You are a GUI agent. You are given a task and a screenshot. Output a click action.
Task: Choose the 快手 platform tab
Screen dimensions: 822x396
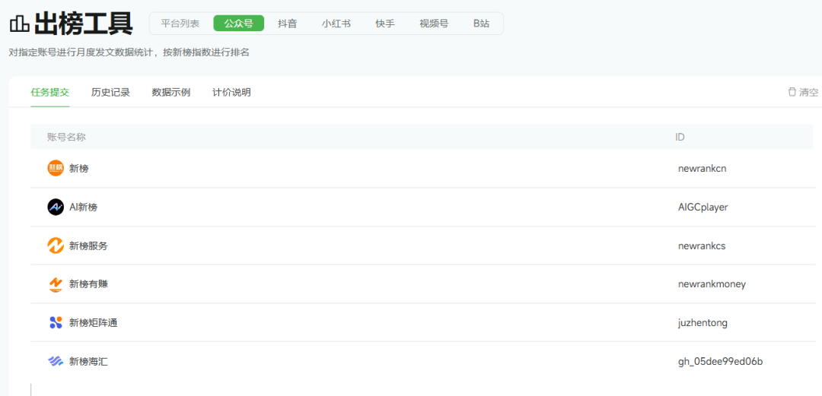click(x=385, y=24)
